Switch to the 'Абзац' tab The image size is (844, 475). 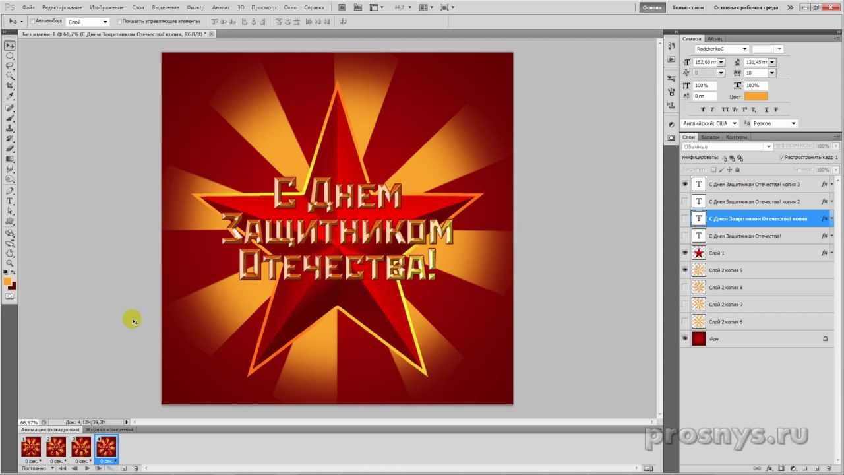click(715, 38)
